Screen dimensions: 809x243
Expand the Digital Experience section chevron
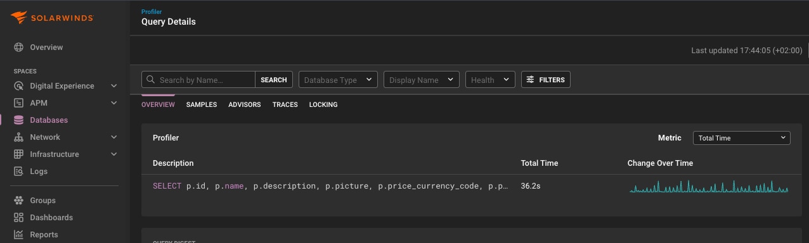click(114, 86)
